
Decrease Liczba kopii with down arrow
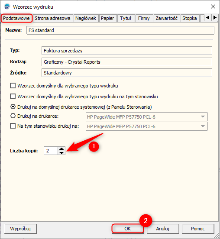[x=61, y=153]
